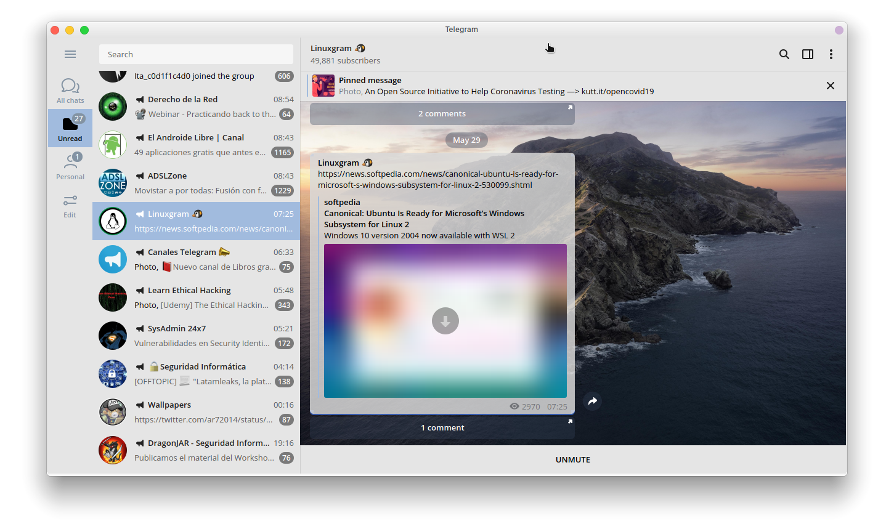The image size is (894, 529).
Task: Open the Derecho de la Red channel
Action: tap(196, 107)
